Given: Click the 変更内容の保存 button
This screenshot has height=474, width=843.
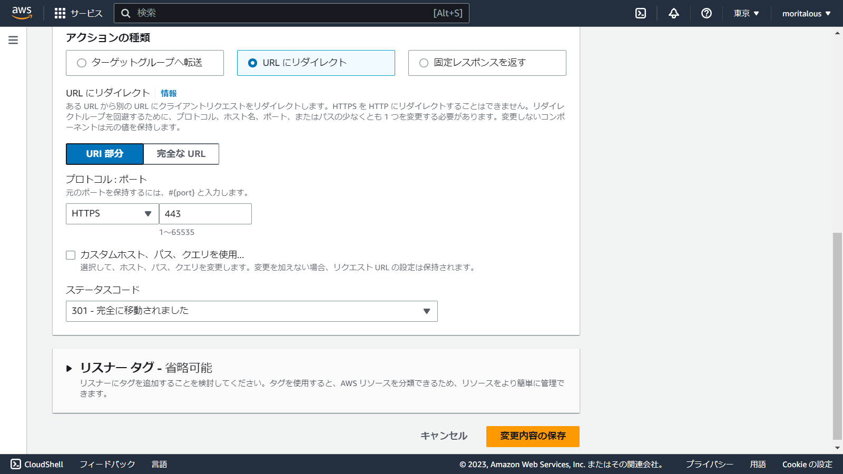Looking at the screenshot, I should 533,436.
